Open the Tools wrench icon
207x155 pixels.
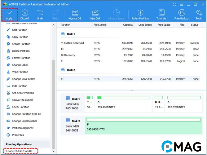coord(199,13)
